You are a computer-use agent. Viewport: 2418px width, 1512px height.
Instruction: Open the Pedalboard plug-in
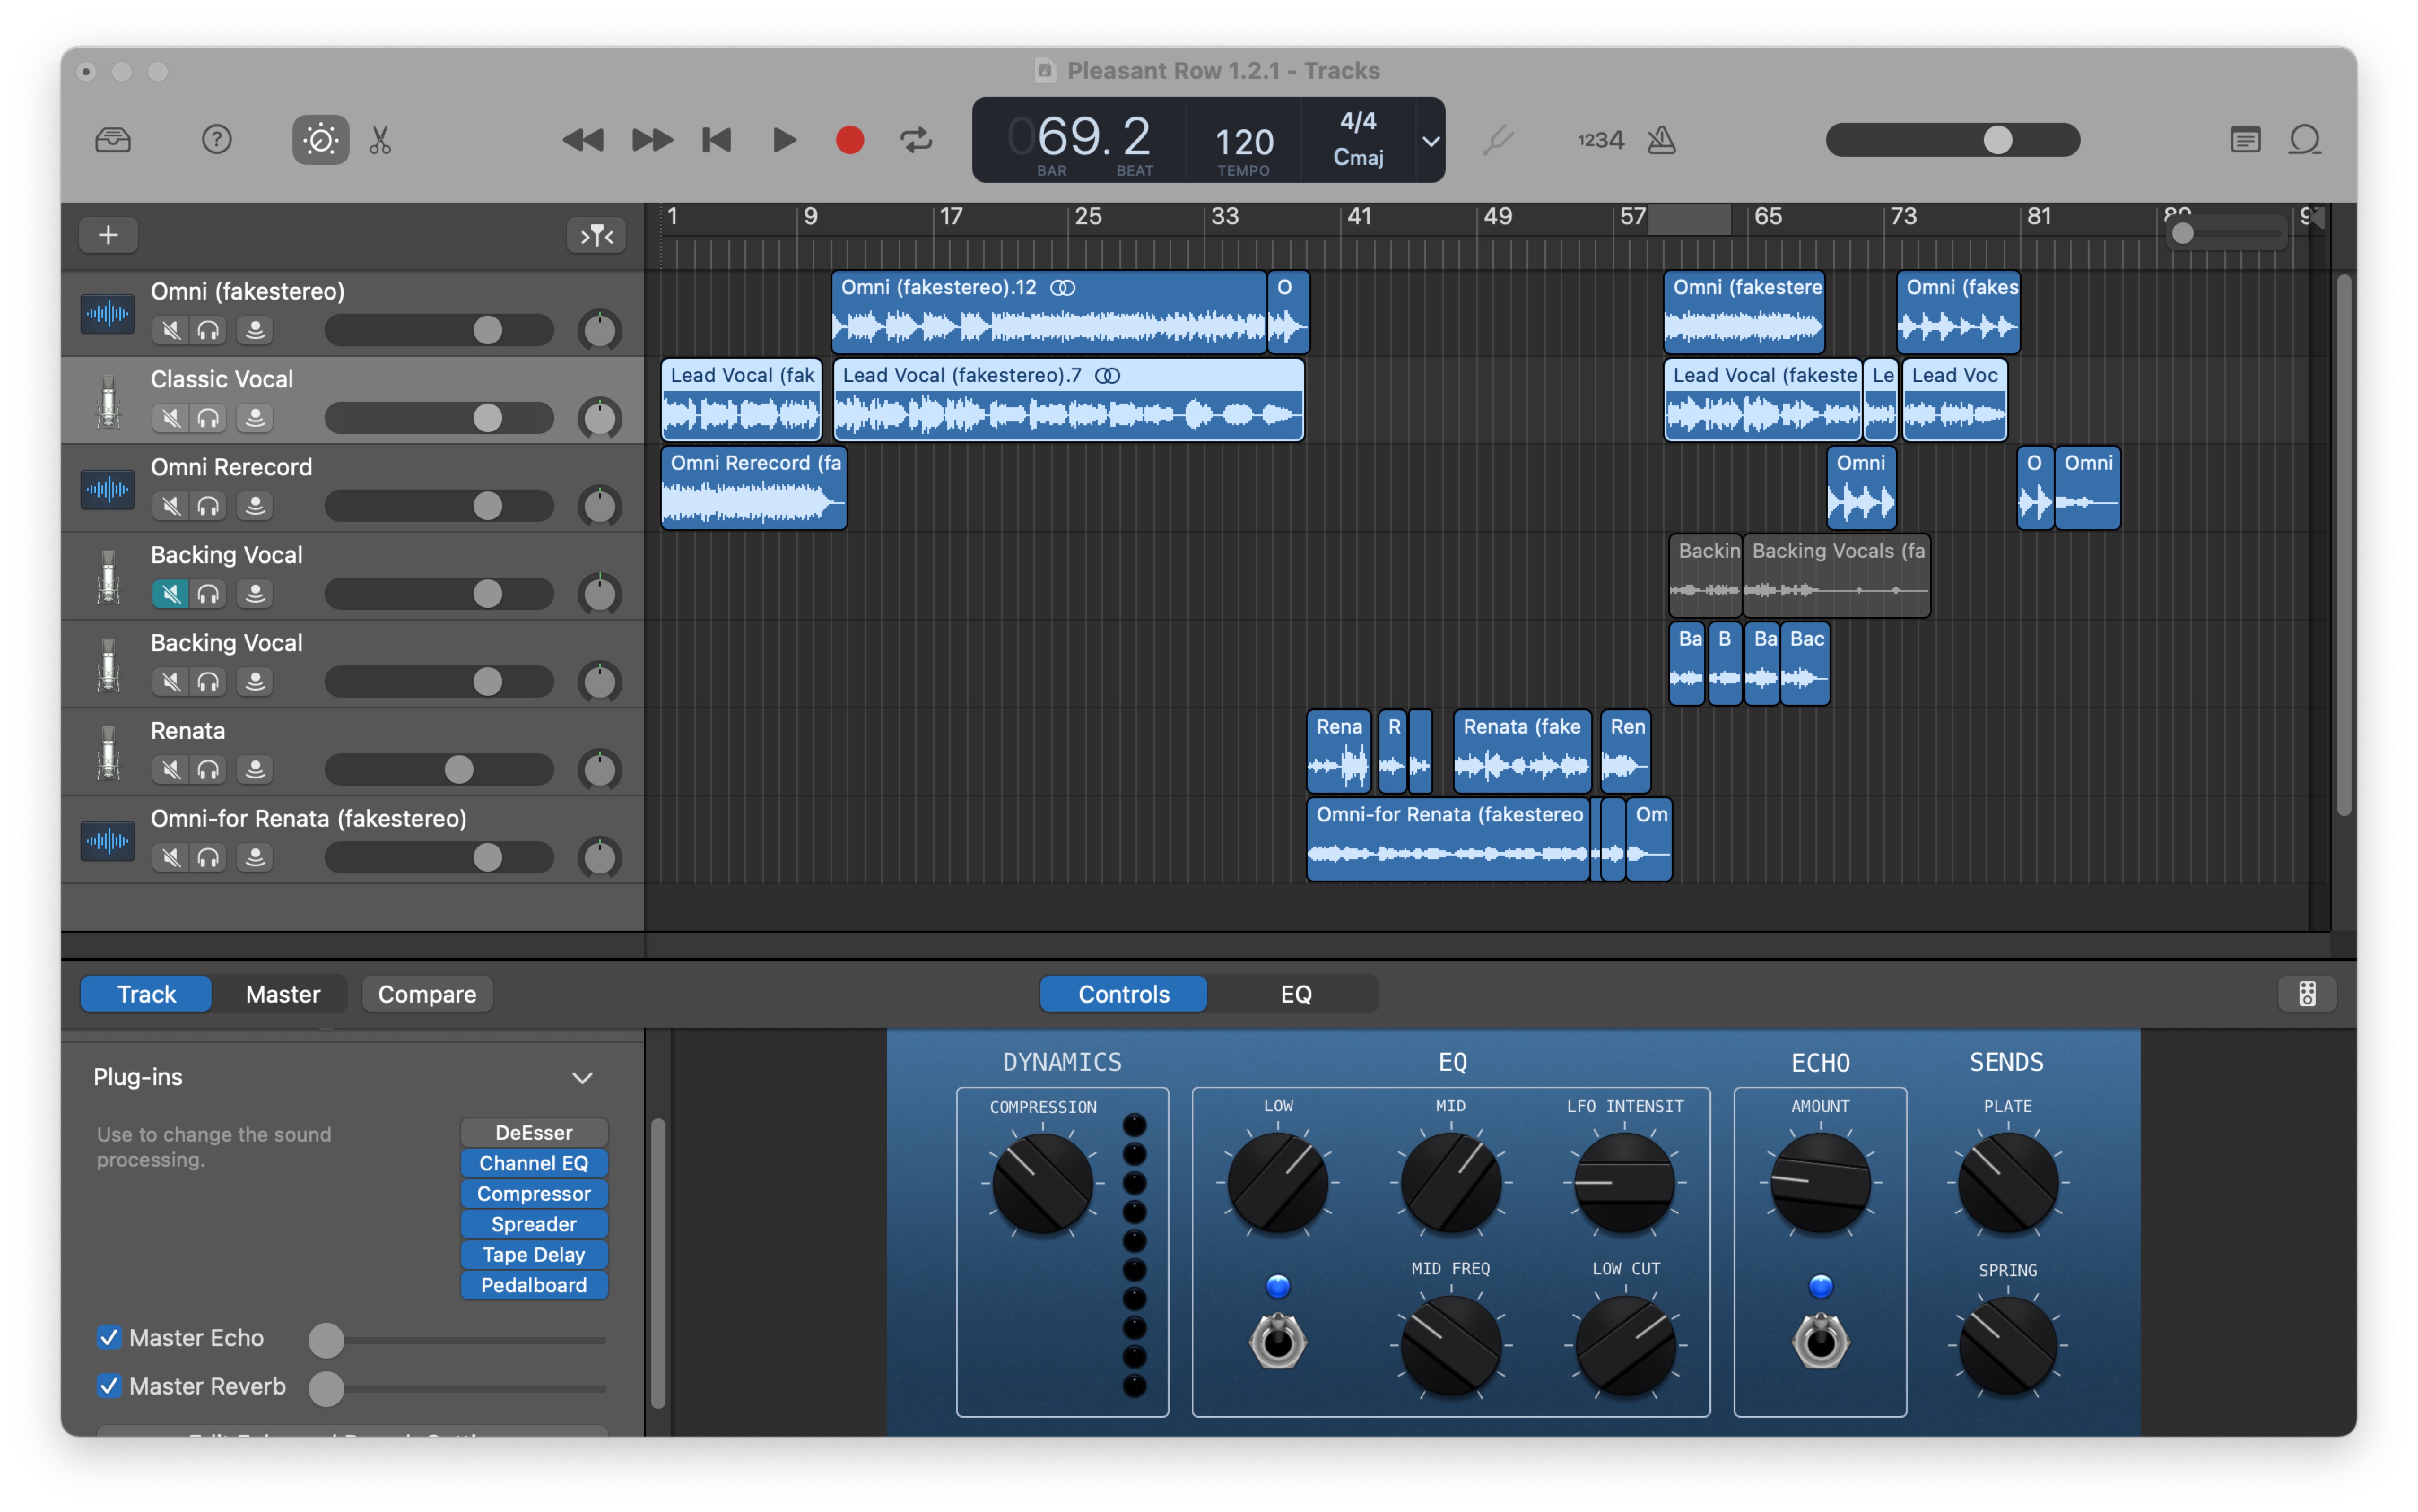(534, 1285)
